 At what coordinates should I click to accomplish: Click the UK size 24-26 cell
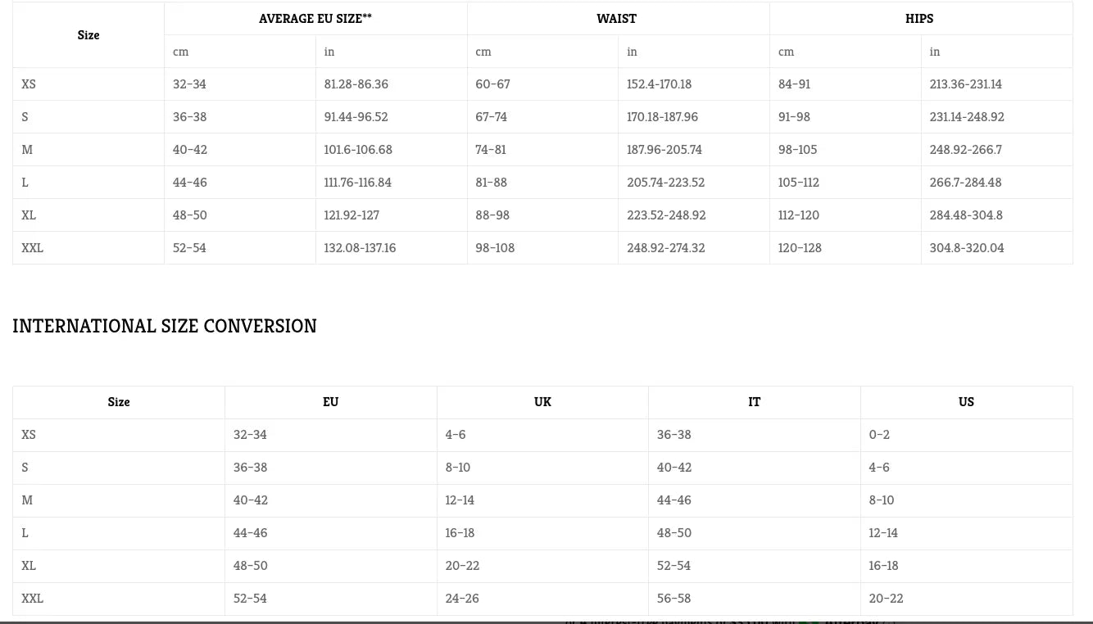tap(462, 599)
